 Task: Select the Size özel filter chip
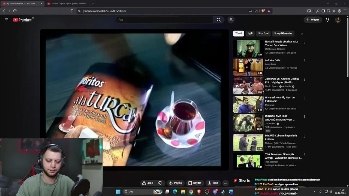(x=263, y=33)
